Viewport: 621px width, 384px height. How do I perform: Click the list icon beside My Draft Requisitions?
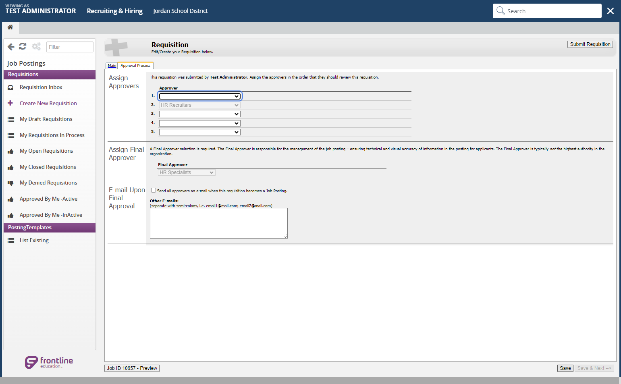point(11,119)
